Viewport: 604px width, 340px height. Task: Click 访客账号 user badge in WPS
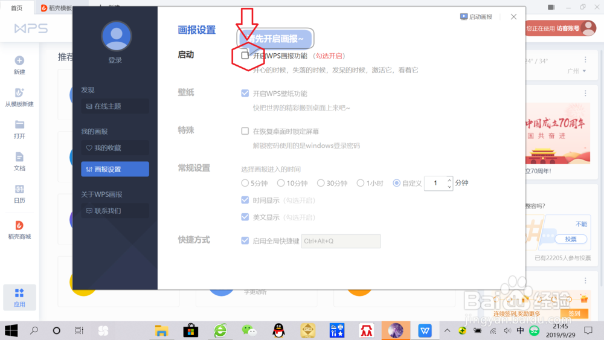tap(561, 28)
